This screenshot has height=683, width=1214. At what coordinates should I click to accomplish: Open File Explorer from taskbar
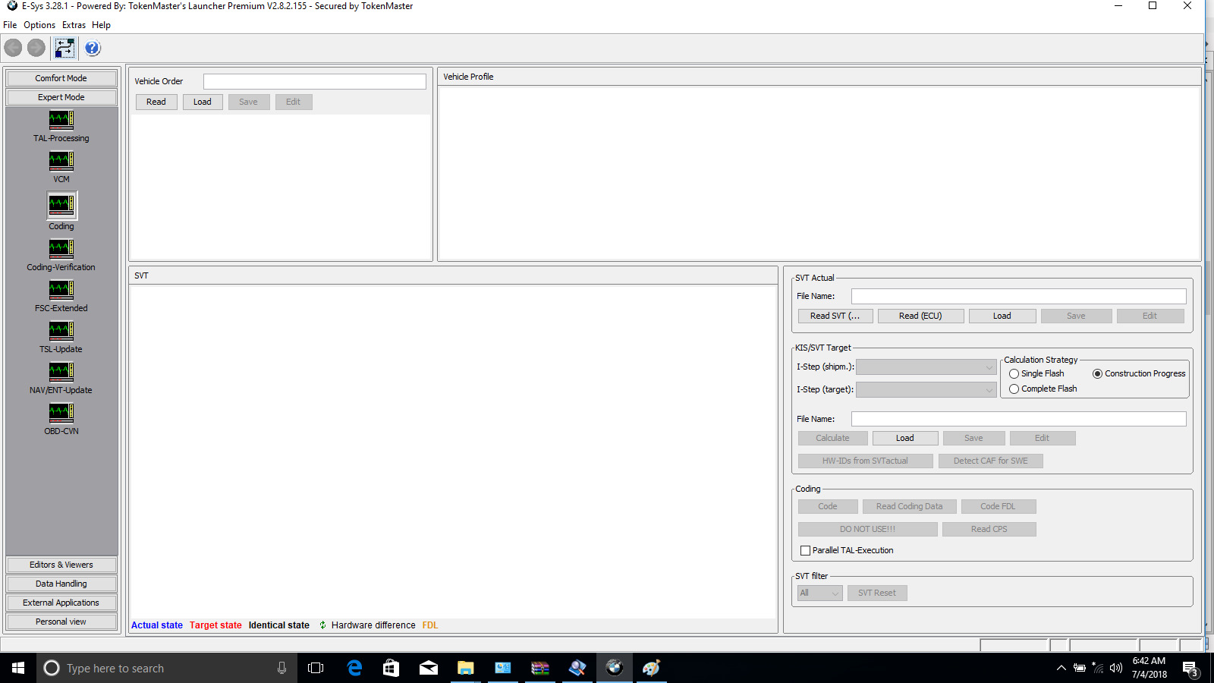465,668
